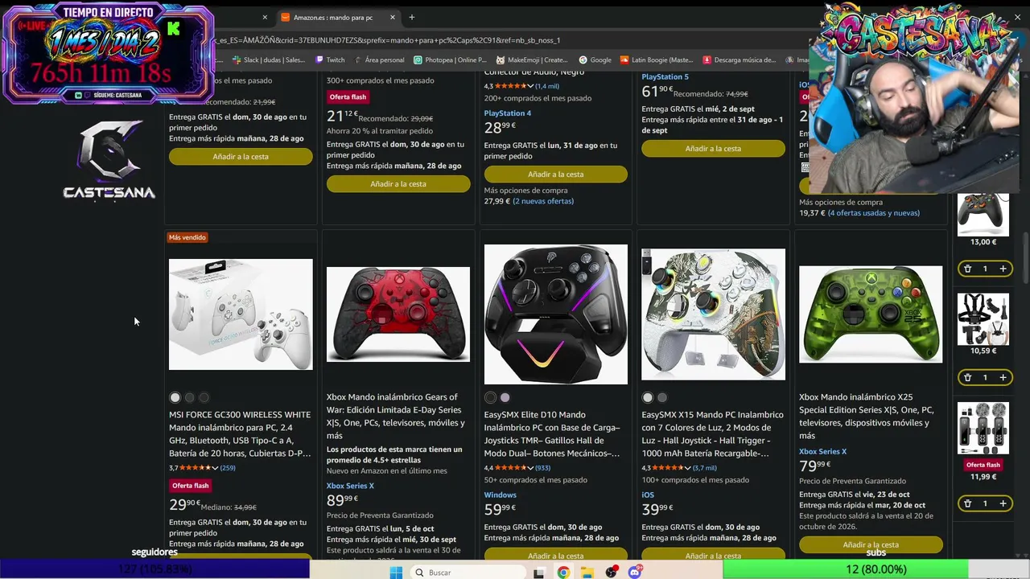Open the Latin Boogie bookmark
Image resolution: width=1030 pixels, height=579 pixels.
point(657,60)
